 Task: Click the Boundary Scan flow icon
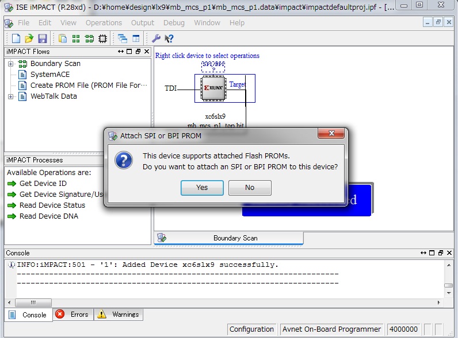point(22,64)
